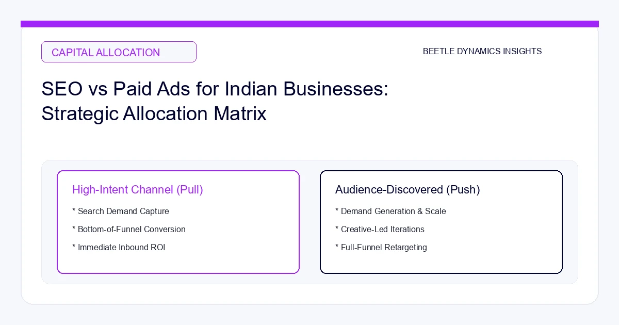619x325 pixels.
Task: Click the CAPITAL ALLOCATION tag
Action: pyautogui.click(x=119, y=52)
